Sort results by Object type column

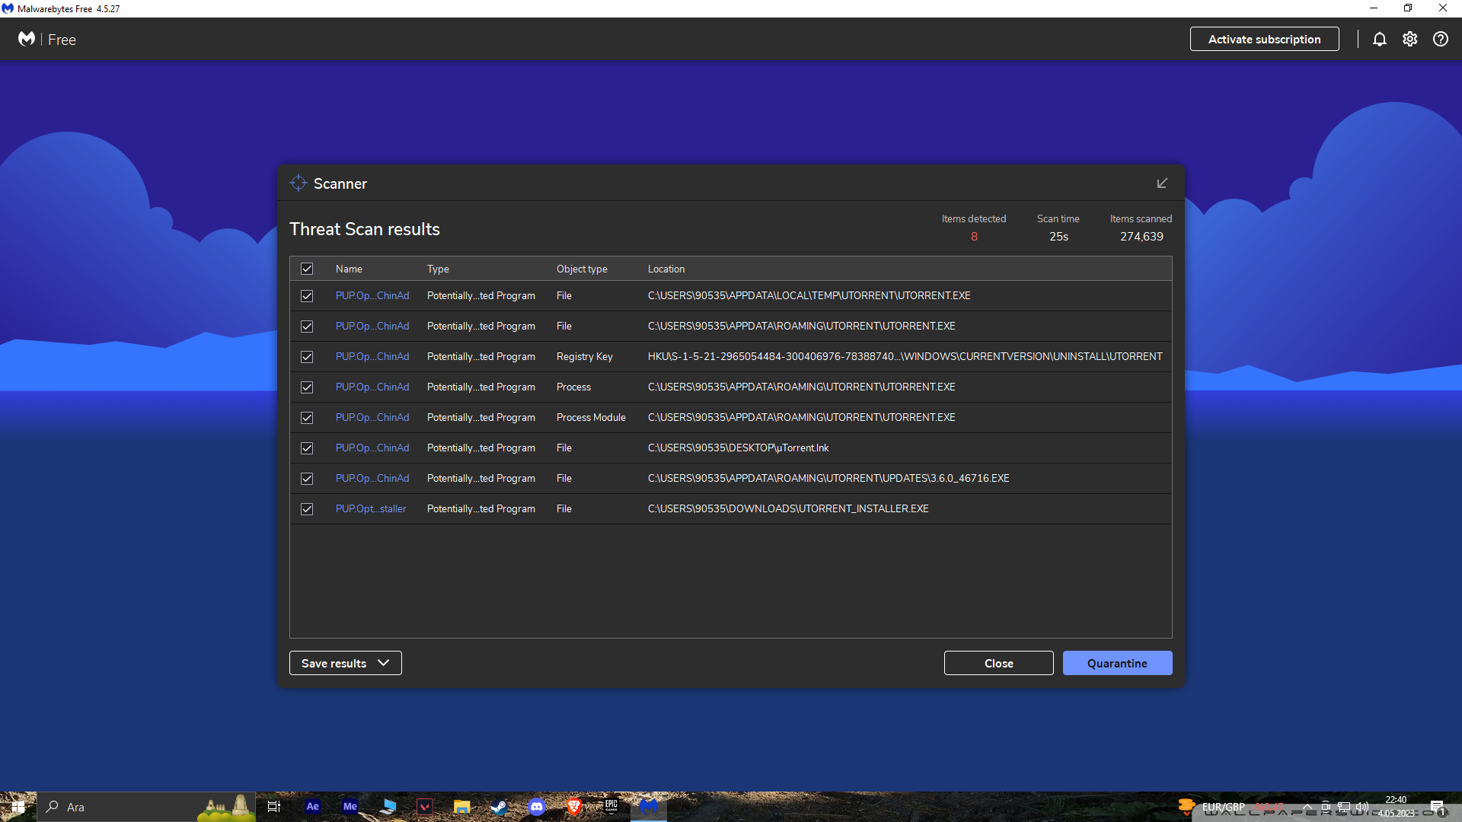pyautogui.click(x=582, y=269)
